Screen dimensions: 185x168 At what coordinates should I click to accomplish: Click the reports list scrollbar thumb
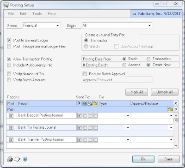pyautogui.click(x=176, y=120)
